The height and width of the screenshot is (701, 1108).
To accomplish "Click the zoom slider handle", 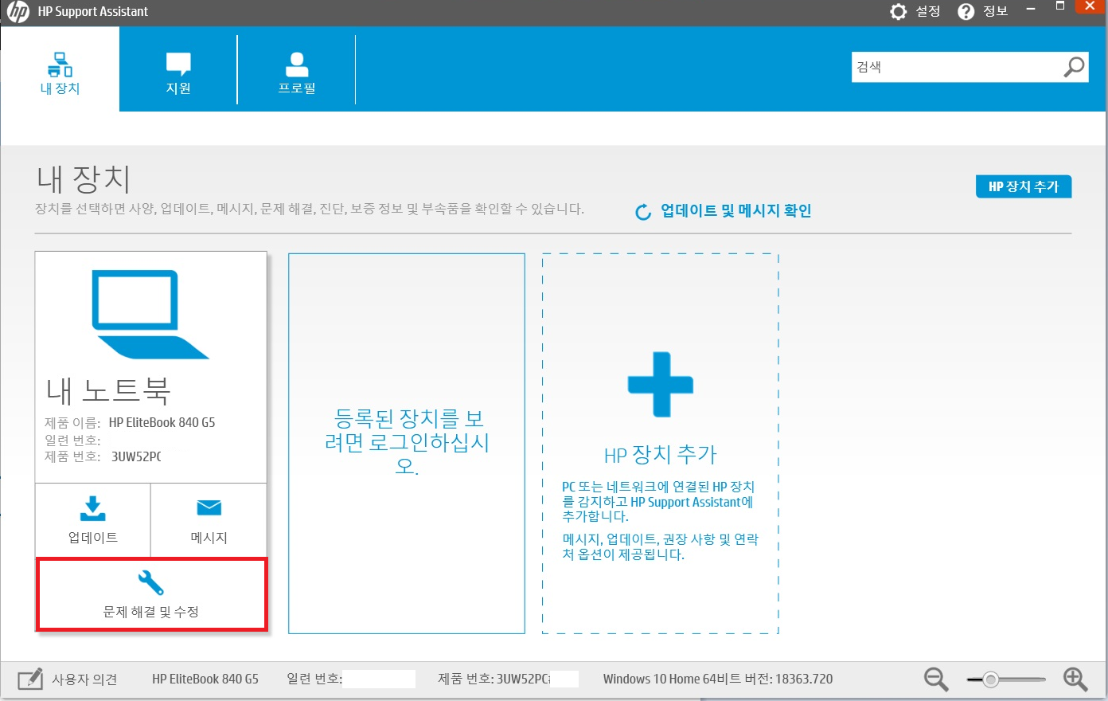I will (x=990, y=679).
